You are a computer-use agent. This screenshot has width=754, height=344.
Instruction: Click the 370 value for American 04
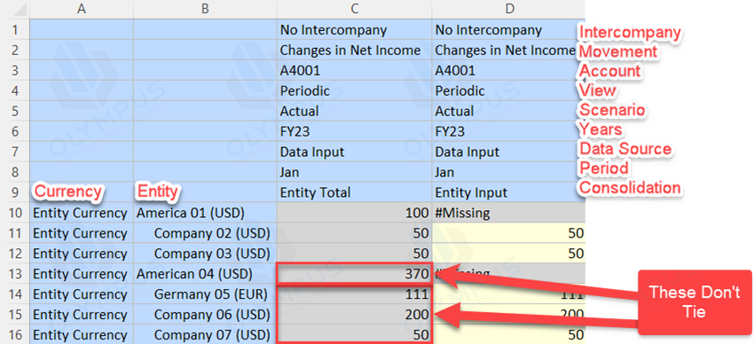[x=355, y=274]
